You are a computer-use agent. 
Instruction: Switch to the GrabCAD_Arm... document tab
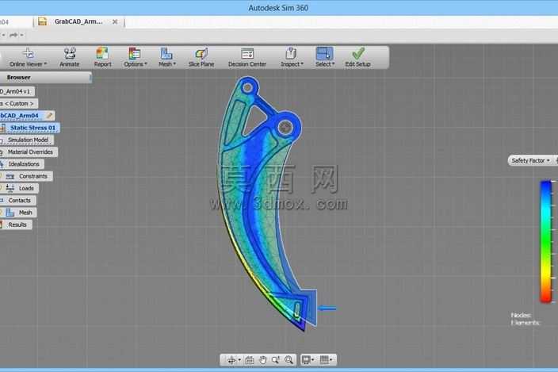(x=78, y=21)
